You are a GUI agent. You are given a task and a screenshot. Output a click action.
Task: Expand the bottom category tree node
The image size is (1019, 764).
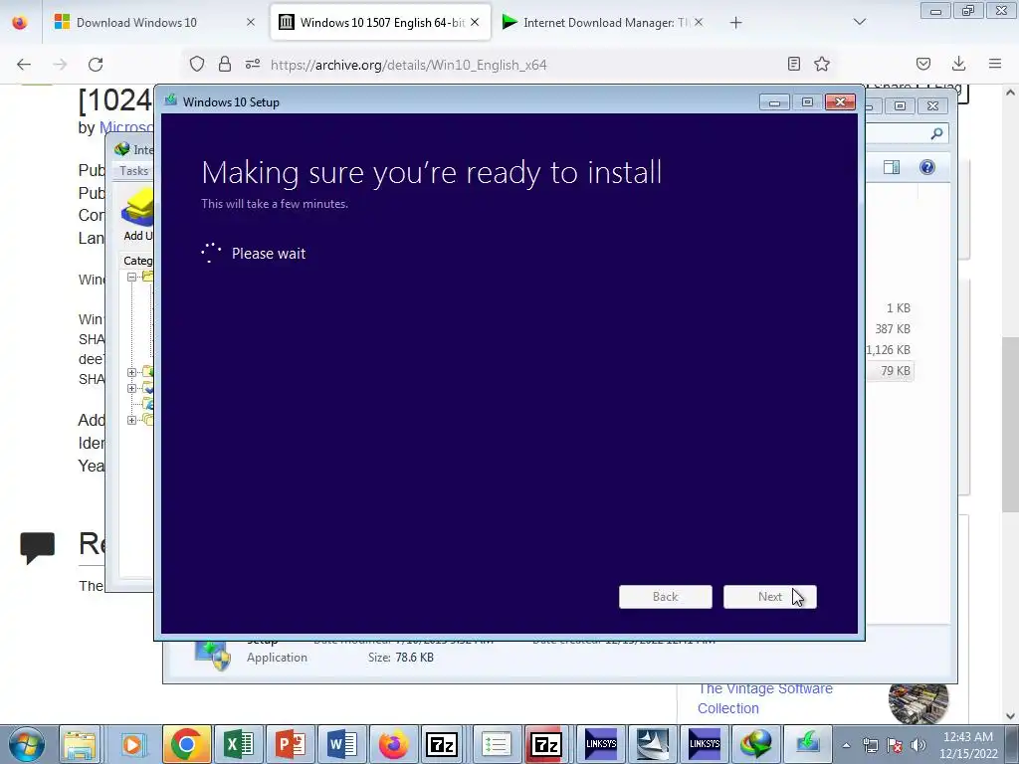131,421
